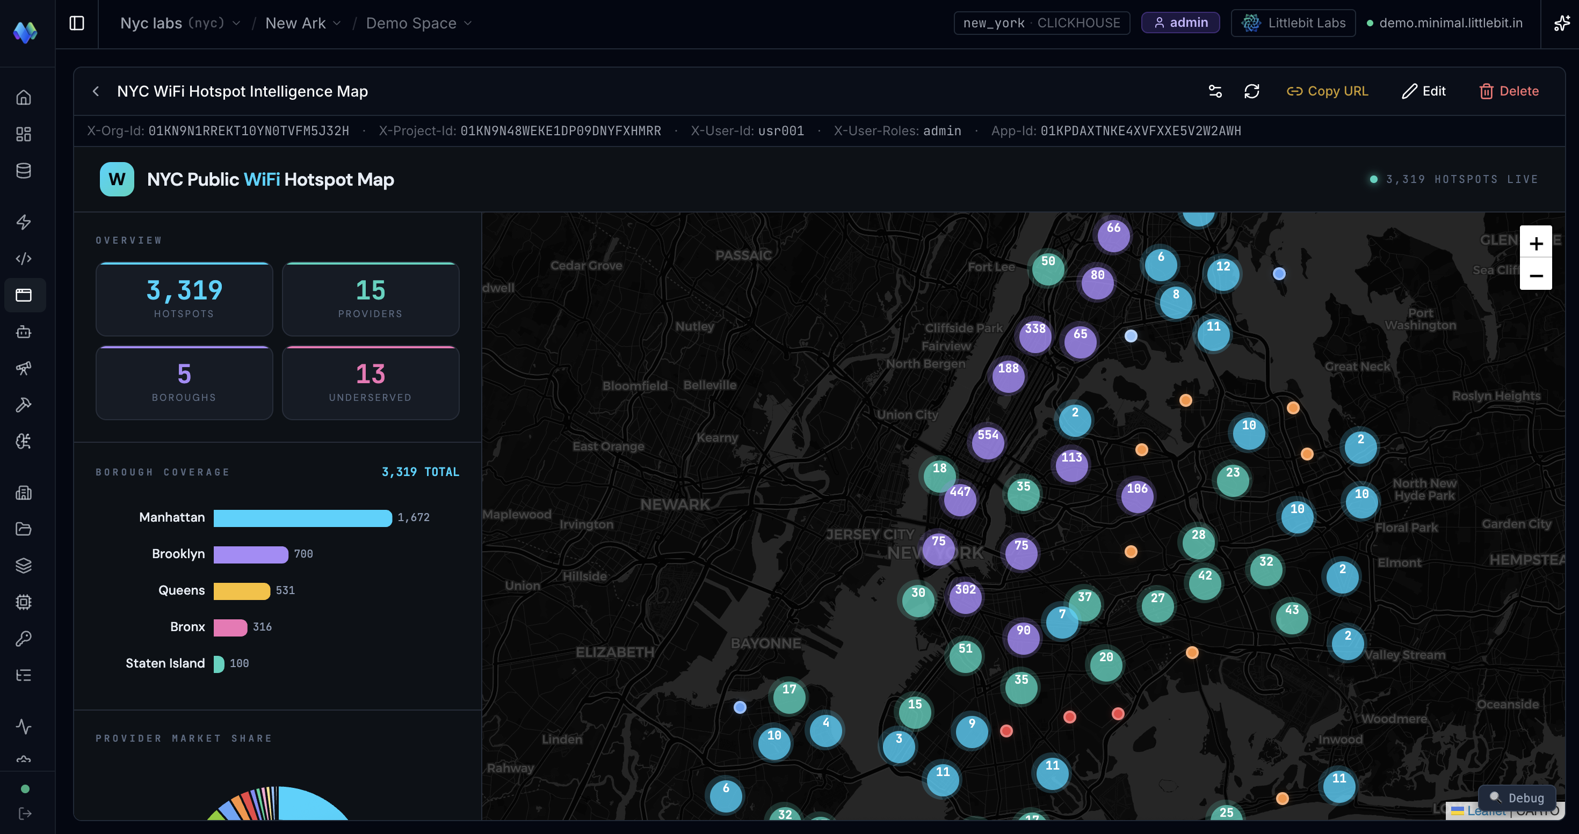Zoom into the map with the plus control
This screenshot has height=834, width=1579.
point(1537,243)
